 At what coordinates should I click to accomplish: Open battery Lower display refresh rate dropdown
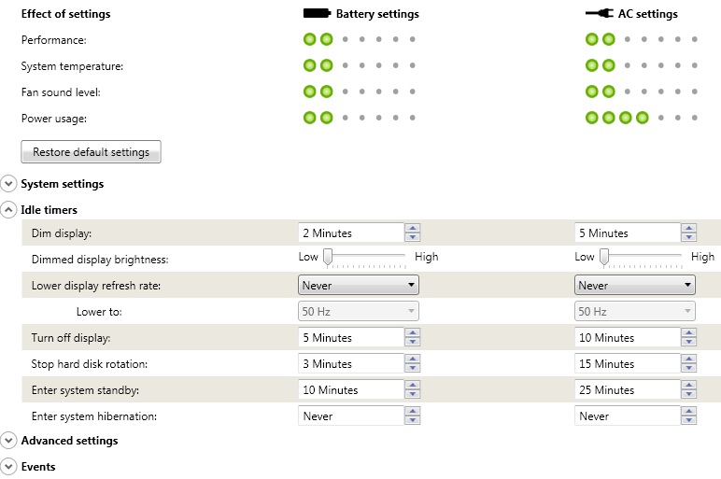click(359, 286)
